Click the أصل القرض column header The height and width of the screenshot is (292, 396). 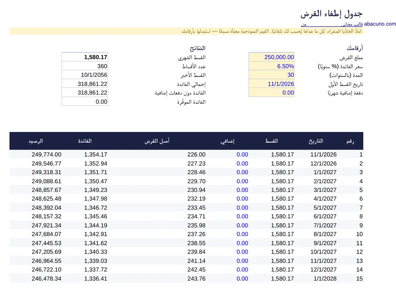[157, 141]
